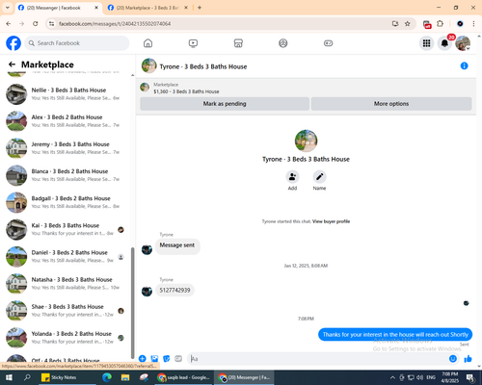Open the Gaming icon in top navigation
The width and height of the screenshot is (482, 385).
(328, 43)
